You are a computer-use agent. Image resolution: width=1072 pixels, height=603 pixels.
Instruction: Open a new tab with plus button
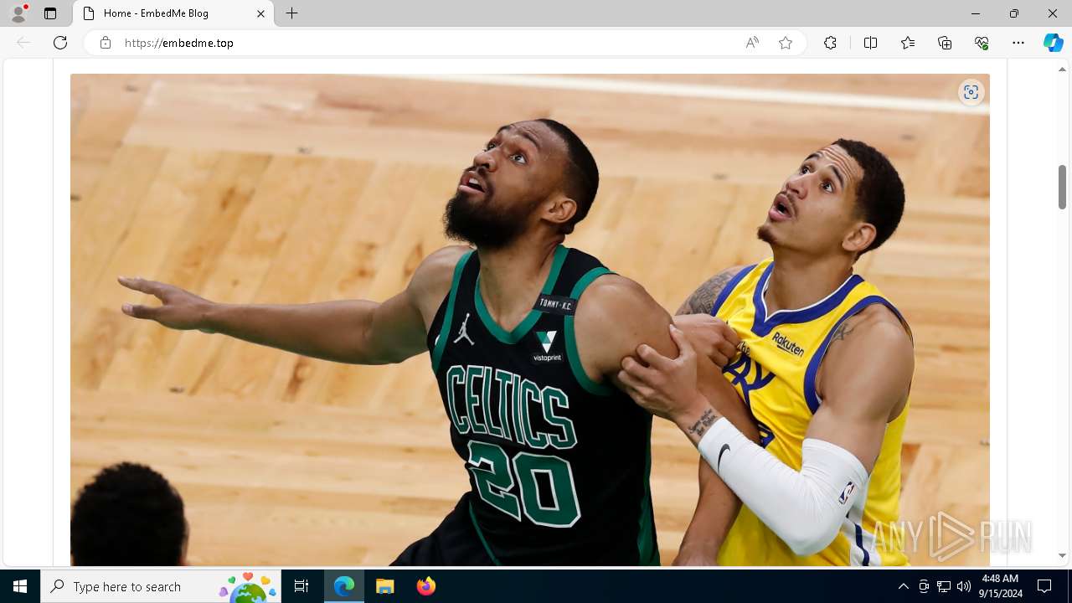[291, 13]
